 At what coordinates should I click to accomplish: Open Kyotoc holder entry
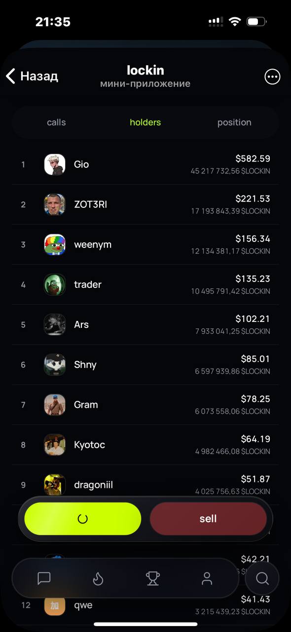coord(145,444)
